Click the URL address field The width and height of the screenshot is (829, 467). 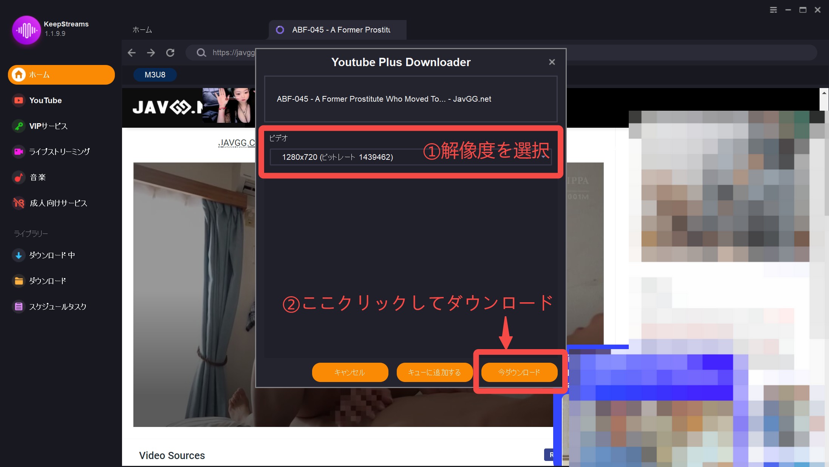pos(233,53)
